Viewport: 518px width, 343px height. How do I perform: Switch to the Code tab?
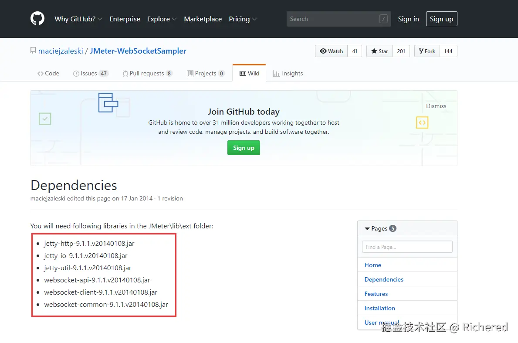point(48,73)
